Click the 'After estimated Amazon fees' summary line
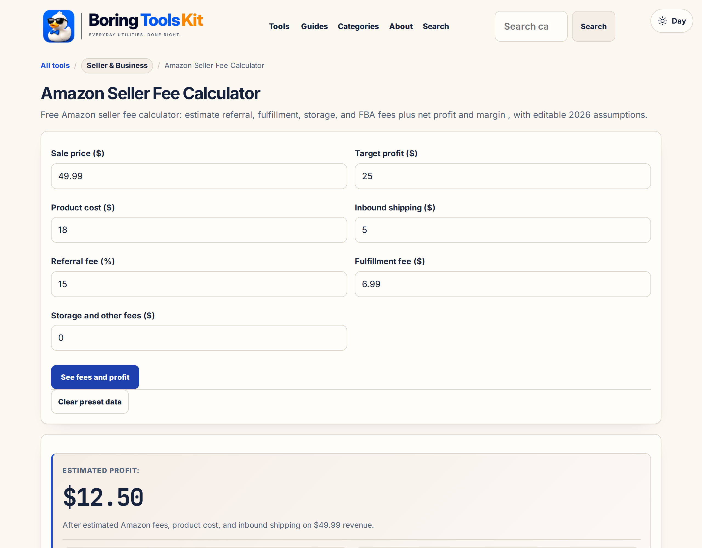This screenshot has width=702, height=548. point(218,525)
